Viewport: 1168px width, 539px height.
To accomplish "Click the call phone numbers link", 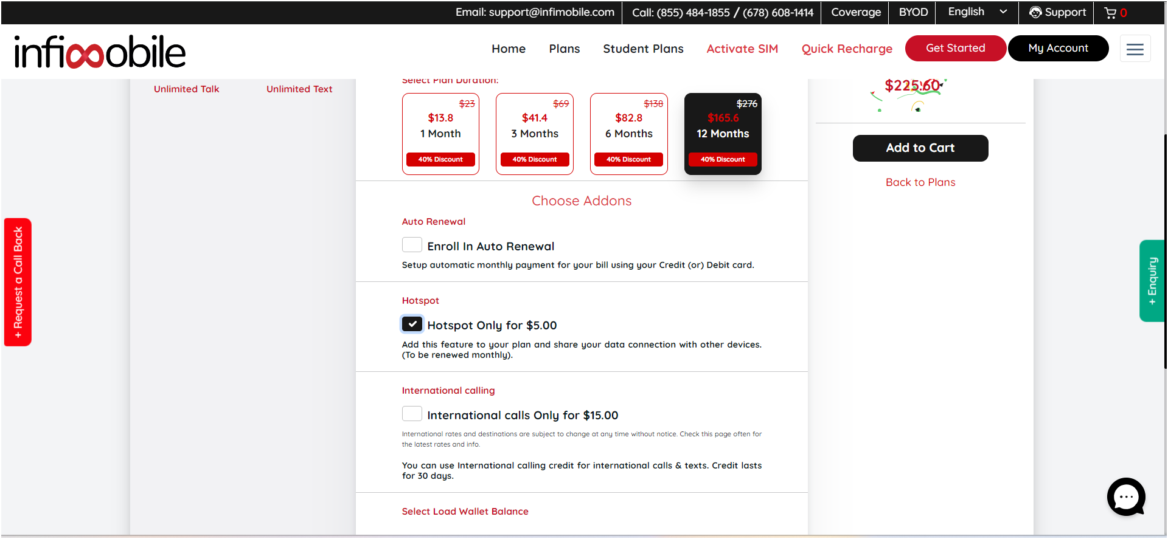I will (723, 13).
